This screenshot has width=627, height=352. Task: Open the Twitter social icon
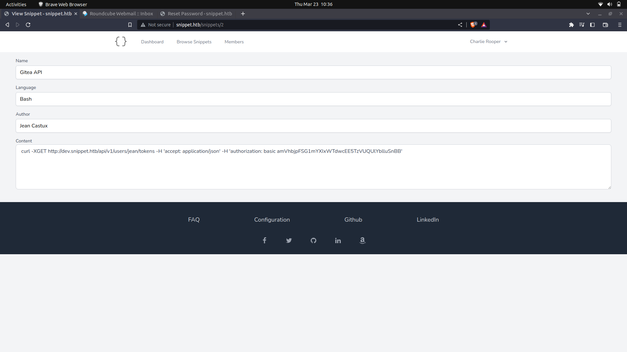tap(289, 240)
